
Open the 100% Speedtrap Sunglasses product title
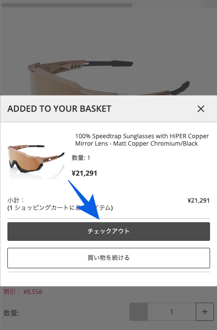[x=142, y=140]
